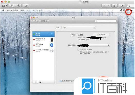Add a network service with the plus button
This screenshot has width=135, height=95.
tap(34, 82)
